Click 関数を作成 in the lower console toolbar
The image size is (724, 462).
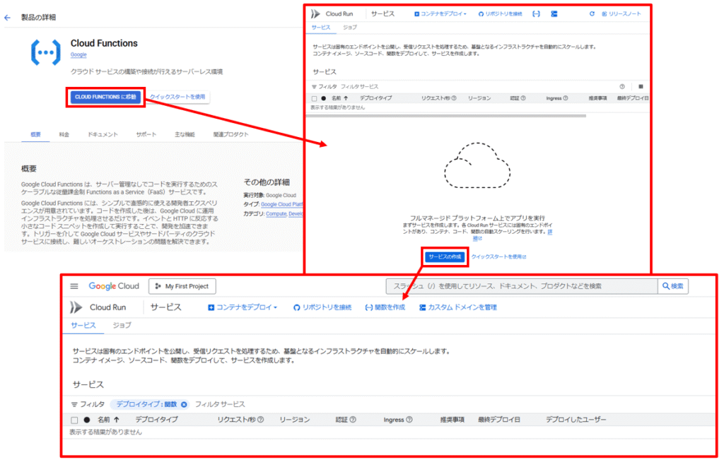(x=385, y=307)
